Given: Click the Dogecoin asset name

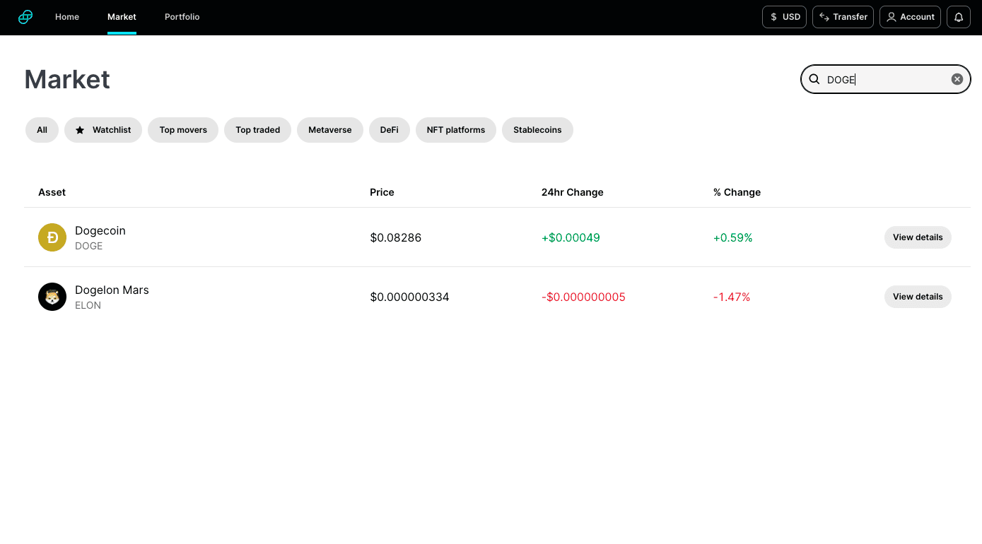Looking at the screenshot, I should click(100, 230).
